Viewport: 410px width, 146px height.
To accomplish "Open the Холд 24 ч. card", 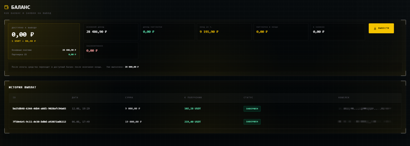I will tap(224, 32).
